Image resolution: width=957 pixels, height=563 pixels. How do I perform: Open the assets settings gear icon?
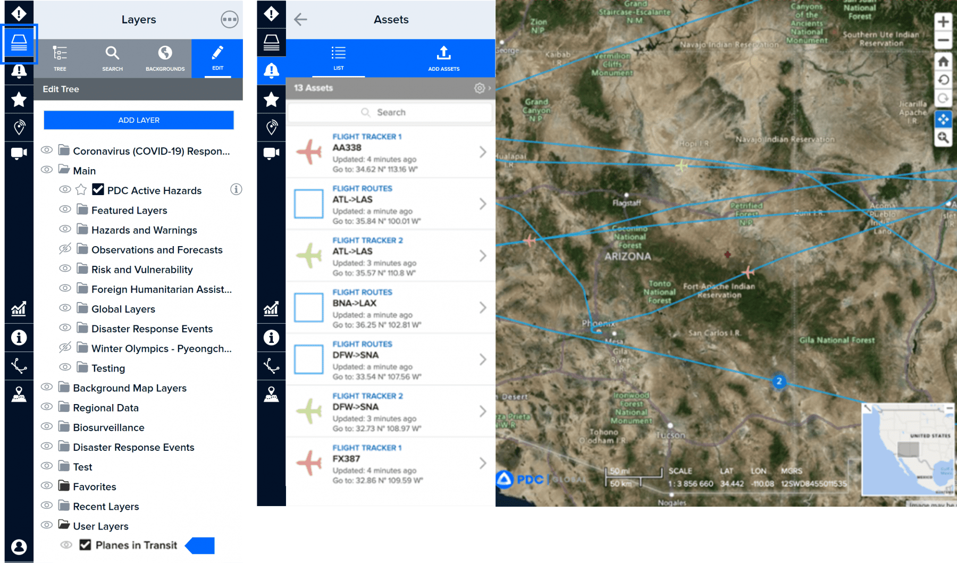pos(480,88)
